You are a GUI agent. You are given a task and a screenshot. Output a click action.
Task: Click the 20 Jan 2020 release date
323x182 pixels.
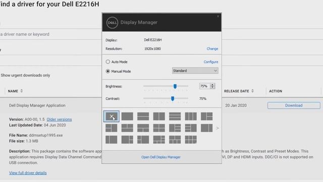click(236, 106)
